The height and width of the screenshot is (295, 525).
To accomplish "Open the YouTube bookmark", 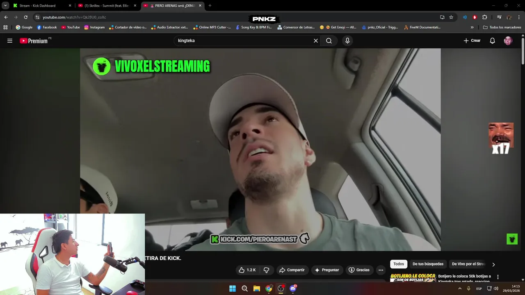I will [71, 27].
